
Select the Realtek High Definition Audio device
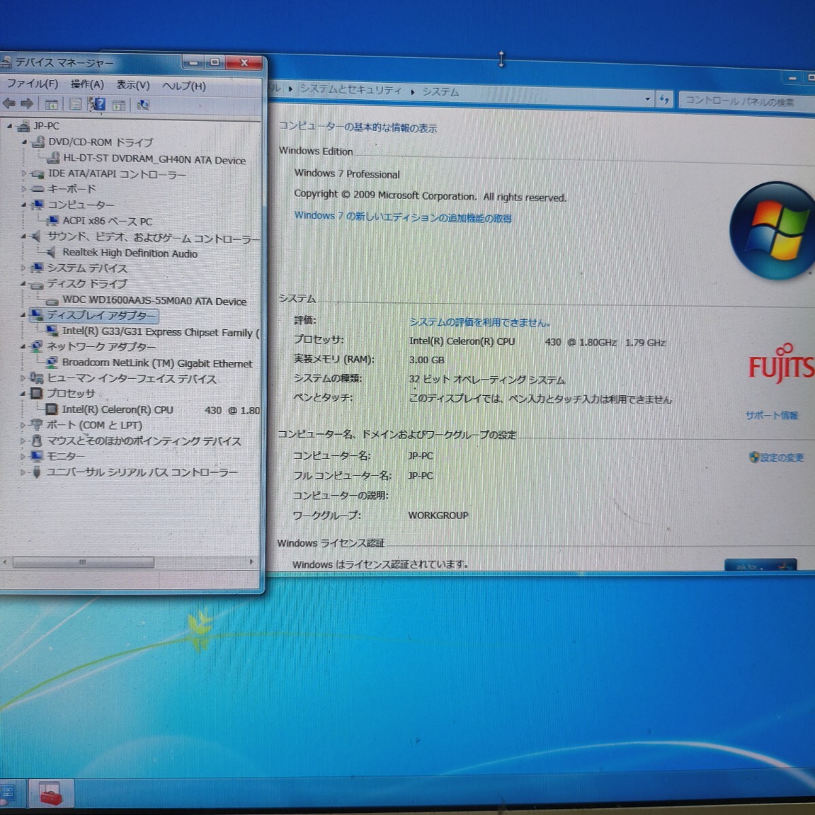[x=129, y=253]
